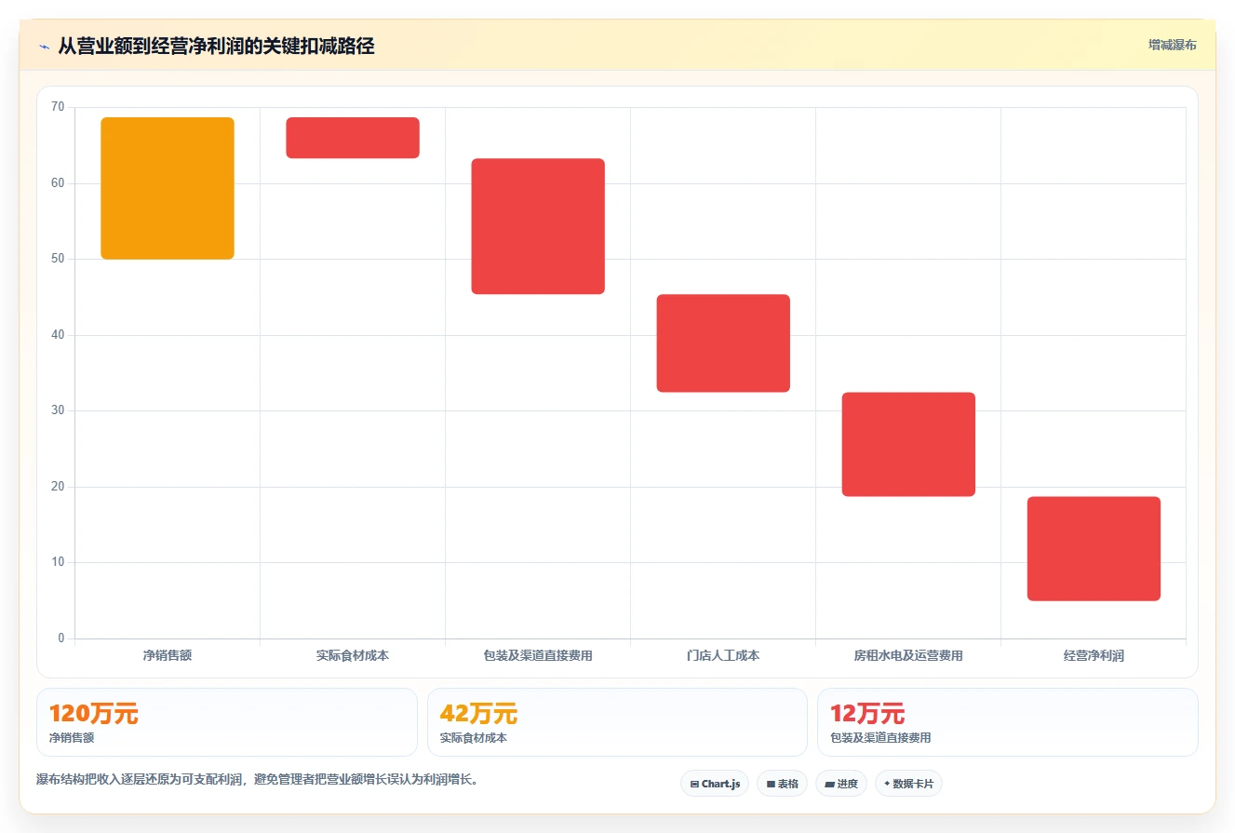Click the x-axis label 实际食材成本

353,655
